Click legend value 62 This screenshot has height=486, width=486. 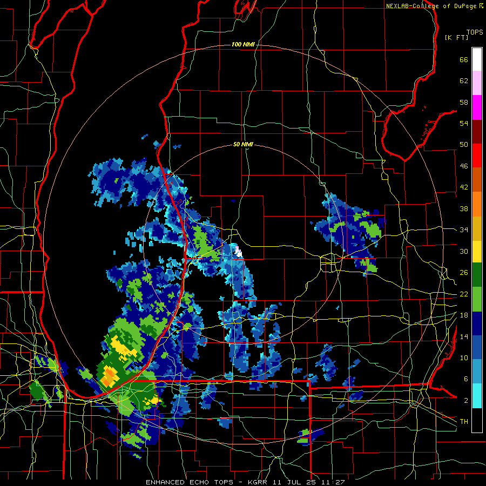point(464,80)
